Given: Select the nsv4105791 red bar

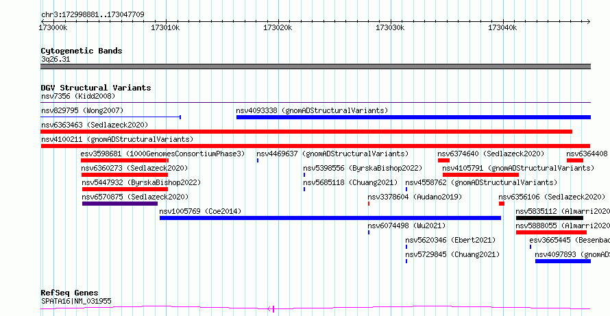Looking at the screenshot, I should click(x=481, y=175).
